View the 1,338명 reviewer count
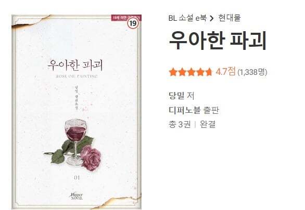Image resolution: width=305 pixels, height=210 pixels. [252, 72]
